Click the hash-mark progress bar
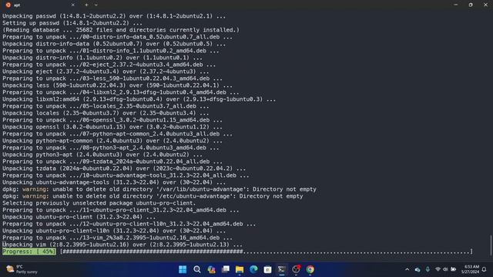This screenshot has height=277, width=493. (267, 252)
